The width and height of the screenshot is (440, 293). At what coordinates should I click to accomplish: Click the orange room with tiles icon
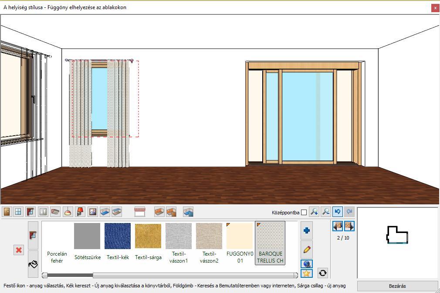coord(171,212)
